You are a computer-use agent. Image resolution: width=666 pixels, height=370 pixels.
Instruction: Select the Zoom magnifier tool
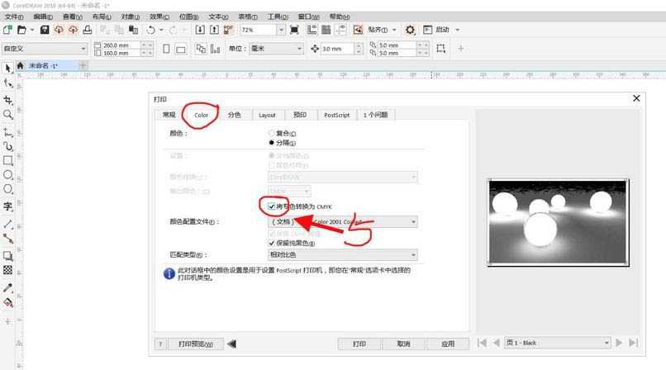[x=8, y=115]
